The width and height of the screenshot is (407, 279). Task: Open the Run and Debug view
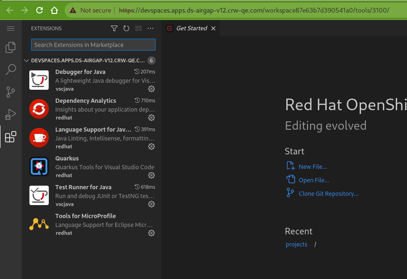(x=10, y=114)
